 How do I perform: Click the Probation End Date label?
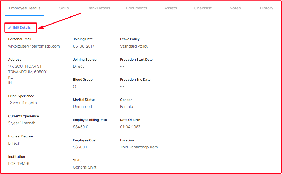pos(135,79)
